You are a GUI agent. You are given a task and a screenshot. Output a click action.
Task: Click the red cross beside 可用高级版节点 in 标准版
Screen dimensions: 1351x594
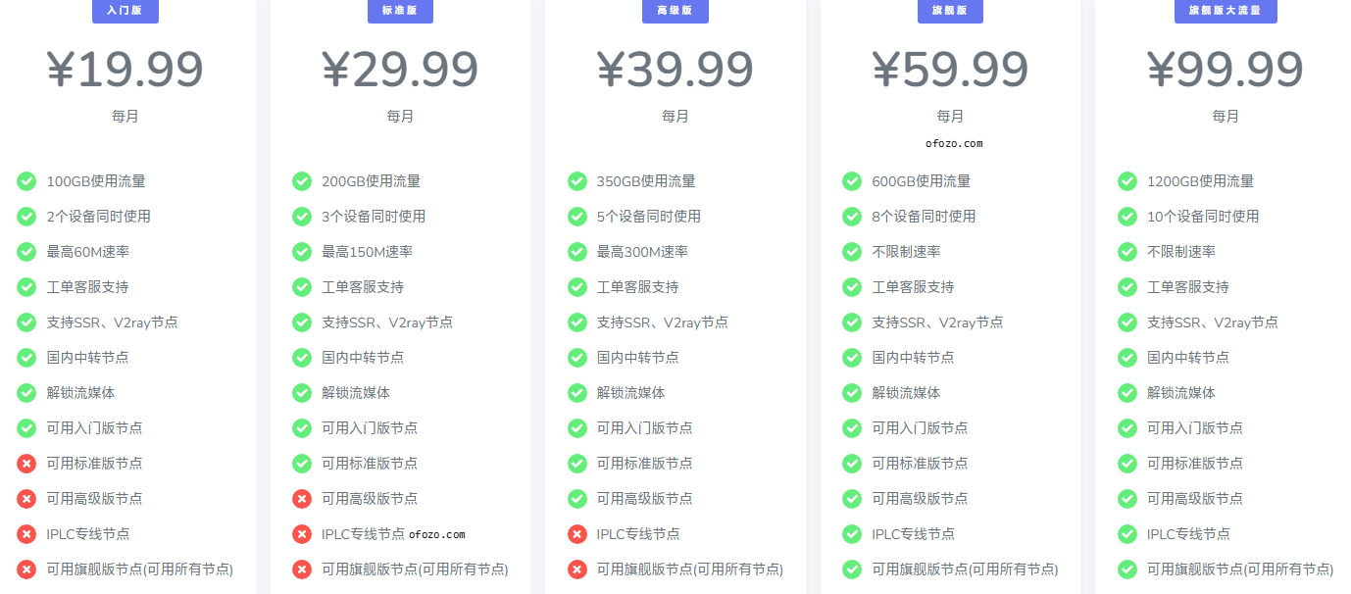pos(302,499)
